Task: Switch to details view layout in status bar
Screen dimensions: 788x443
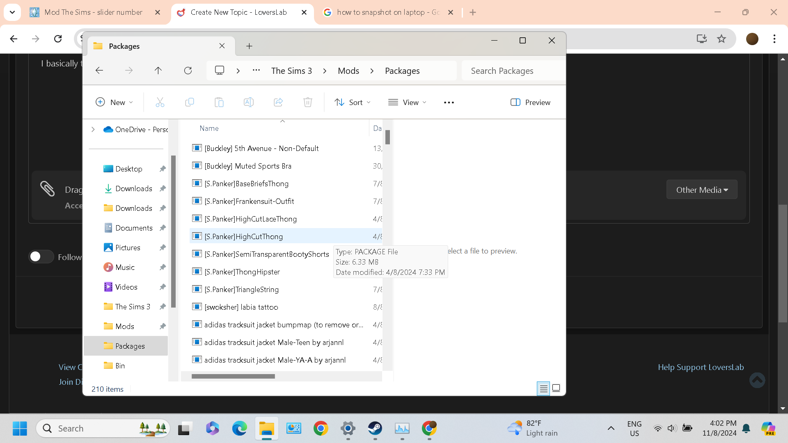Action: [x=543, y=388]
